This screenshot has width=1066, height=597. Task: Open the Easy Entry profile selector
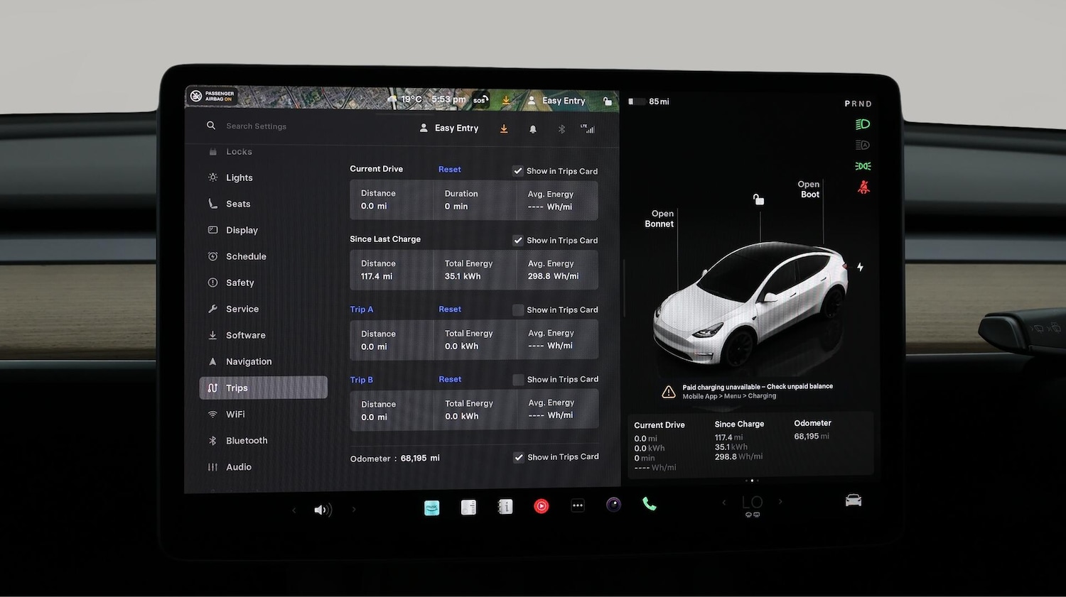[x=449, y=128]
